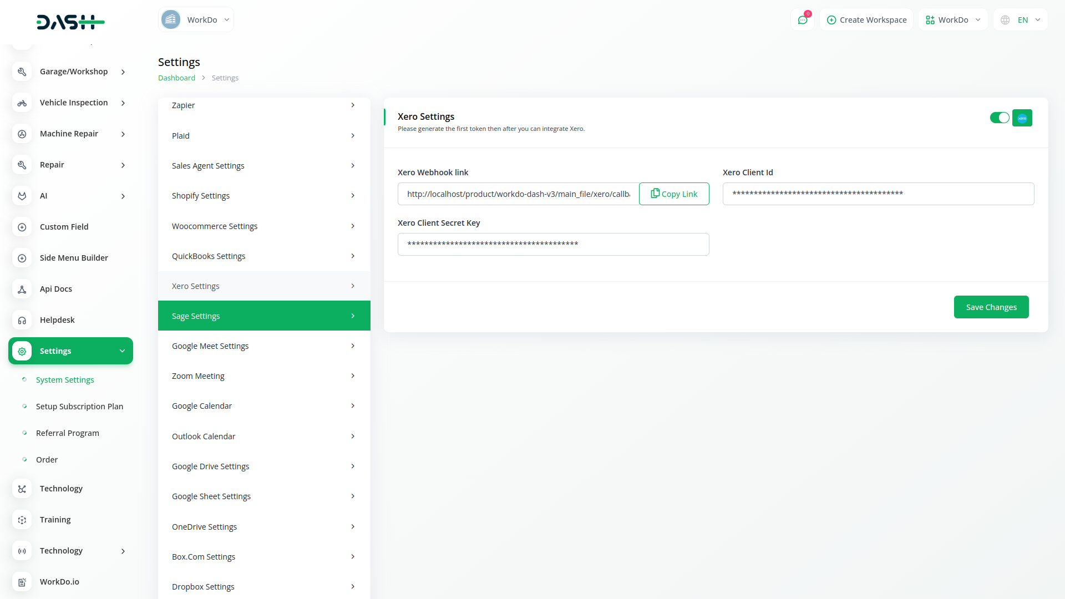Click the DASH logo
The image size is (1065, 599).
point(70,22)
